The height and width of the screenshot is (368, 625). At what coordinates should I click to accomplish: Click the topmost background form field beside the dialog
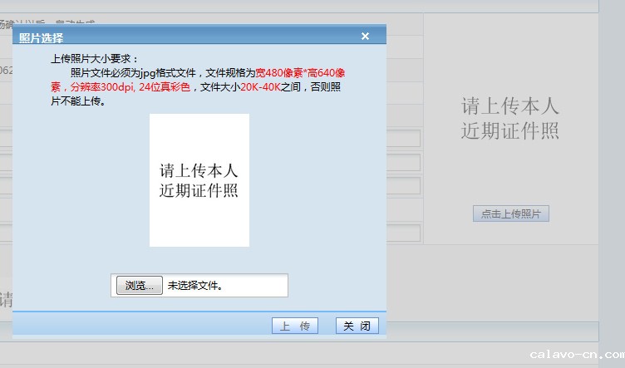pos(404,138)
